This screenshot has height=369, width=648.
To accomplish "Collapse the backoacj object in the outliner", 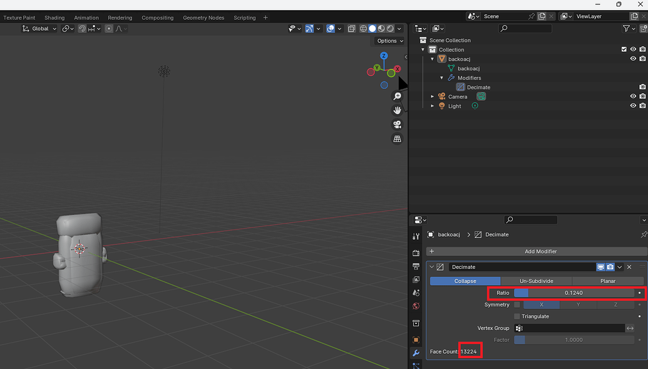I will (x=432, y=58).
